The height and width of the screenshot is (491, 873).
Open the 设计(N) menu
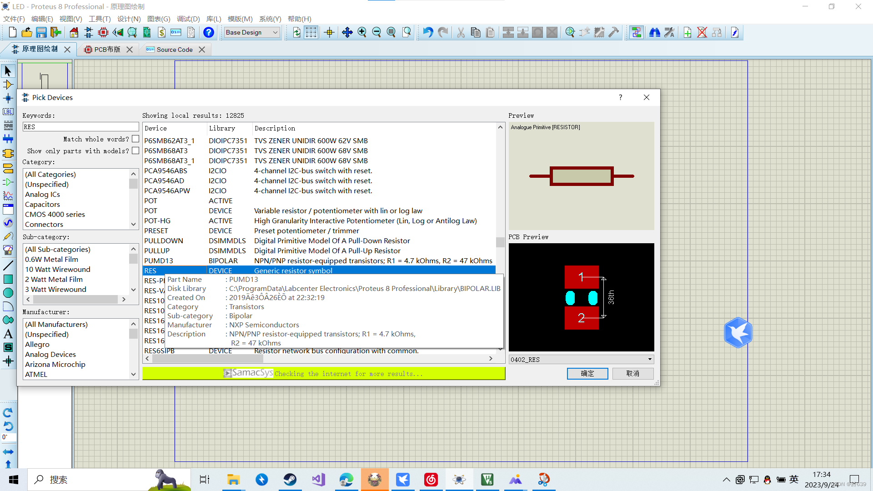pyautogui.click(x=129, y=19)
